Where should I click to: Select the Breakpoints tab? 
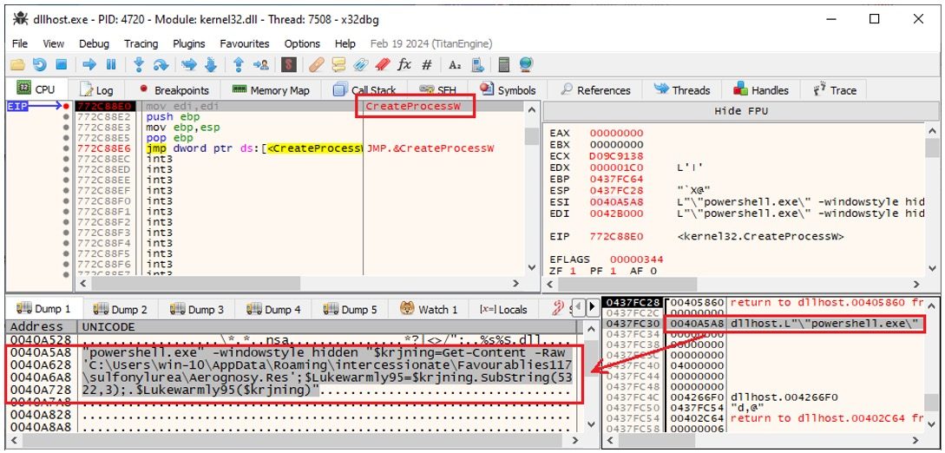coord(174,90)
